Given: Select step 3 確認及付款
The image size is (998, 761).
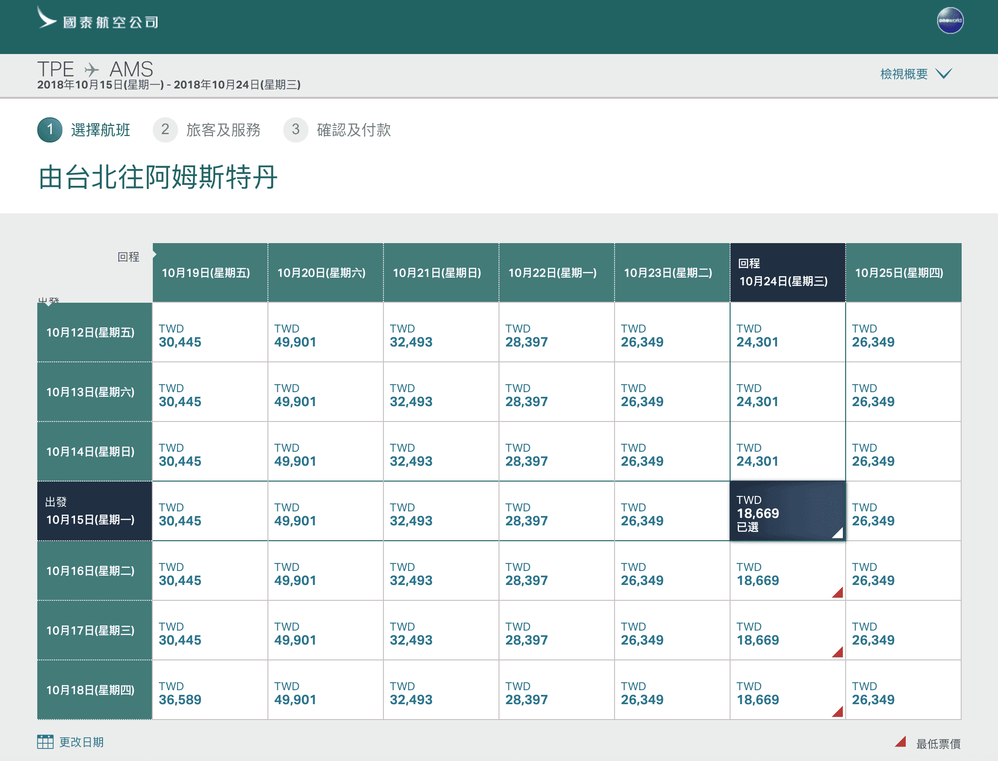Looking at the screenshot, I should (337, 129).
